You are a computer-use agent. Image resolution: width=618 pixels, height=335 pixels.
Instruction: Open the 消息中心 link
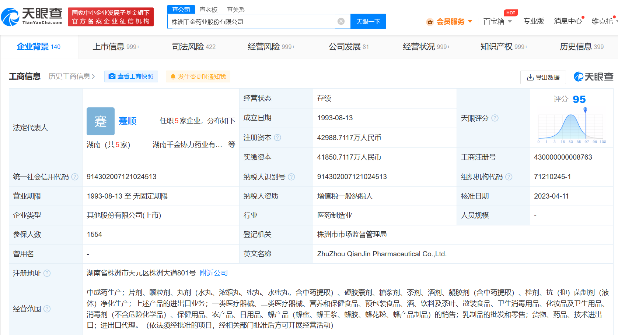[568, 21]
